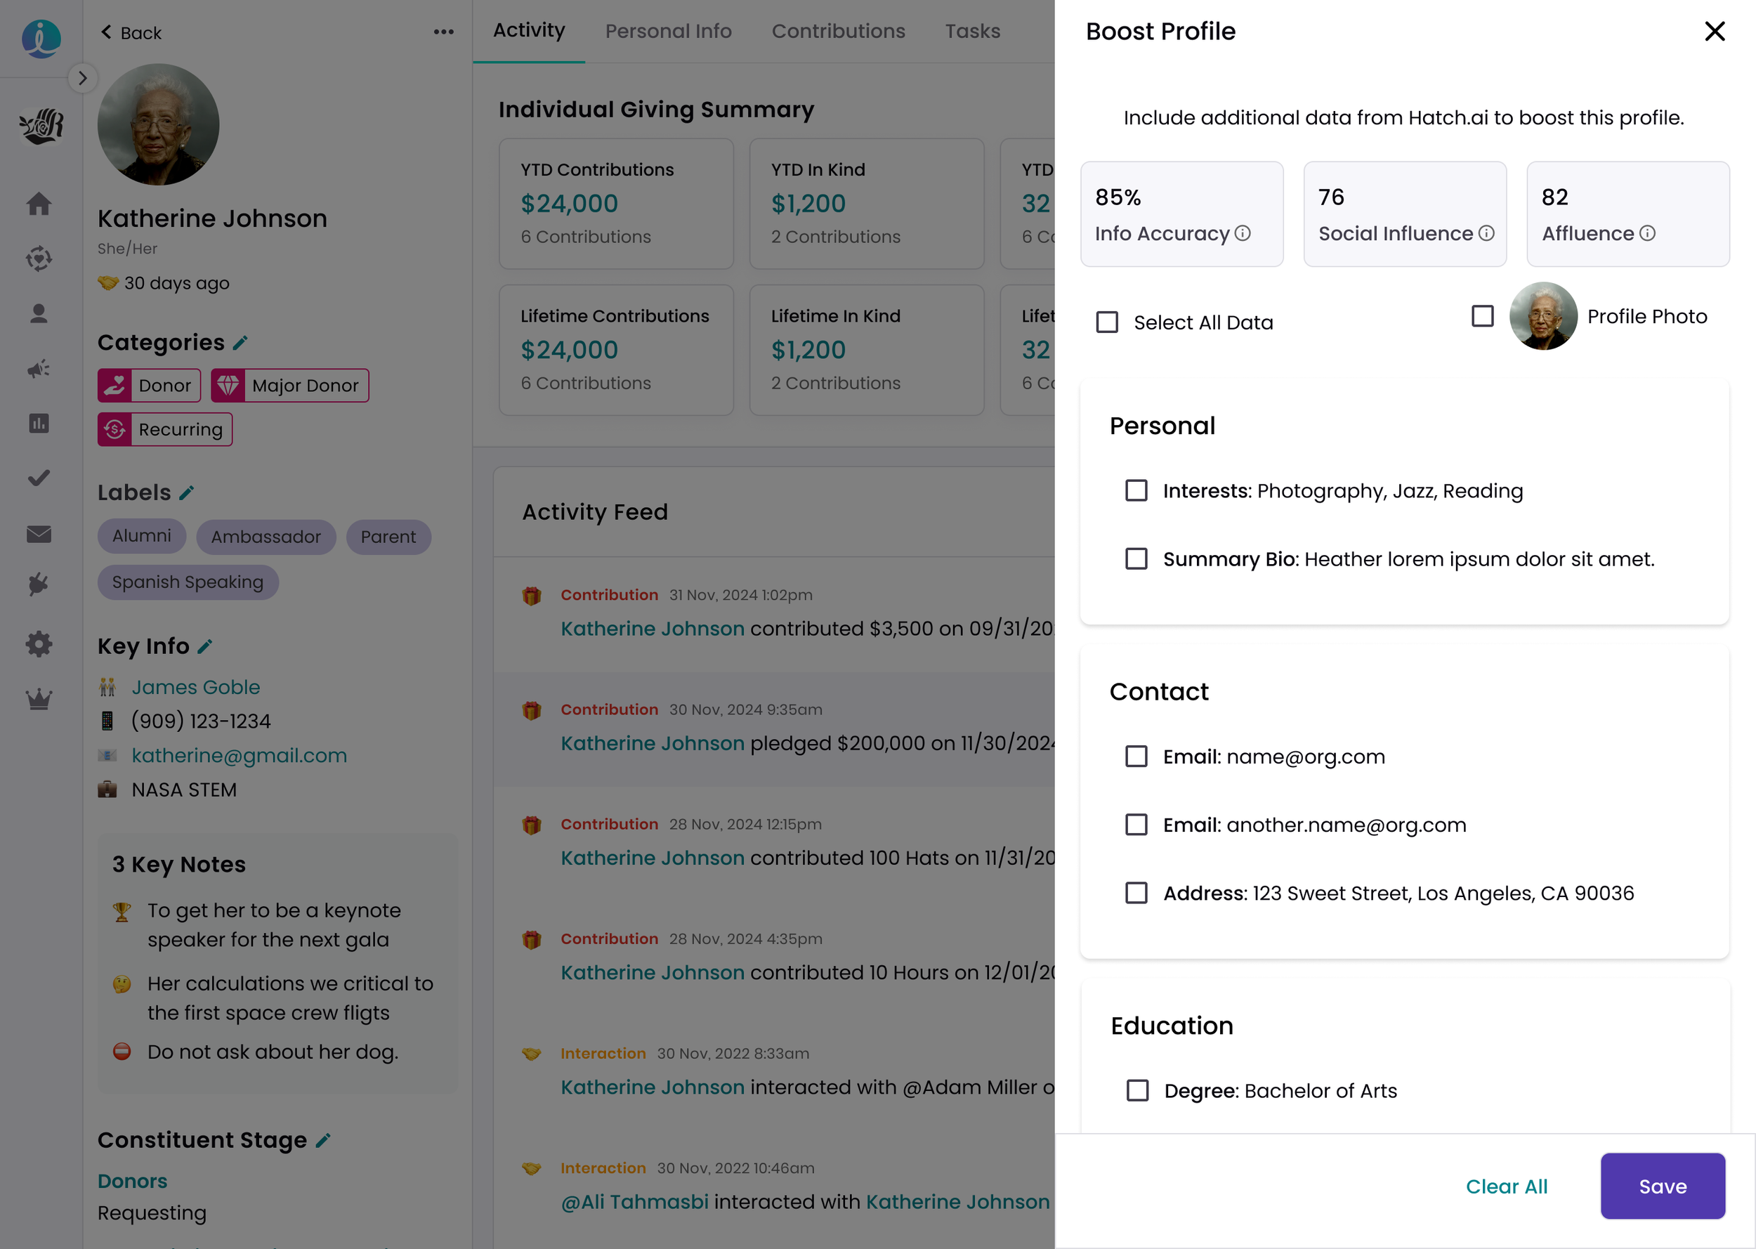
Task: Open the mail envelope sidebar icon
Action: (x=39, y=534)
